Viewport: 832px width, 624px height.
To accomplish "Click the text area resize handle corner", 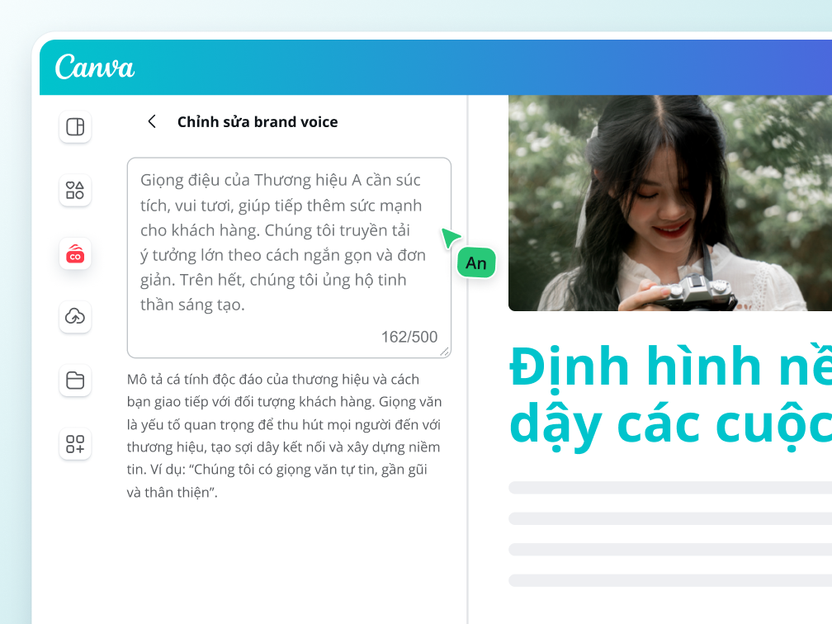I will click(x=446, y=352).
